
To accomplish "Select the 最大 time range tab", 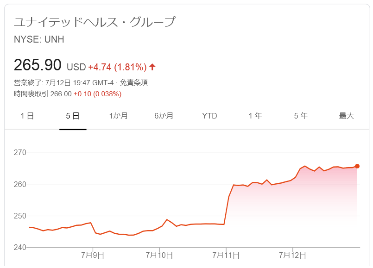I will click(x=347, y=116).
